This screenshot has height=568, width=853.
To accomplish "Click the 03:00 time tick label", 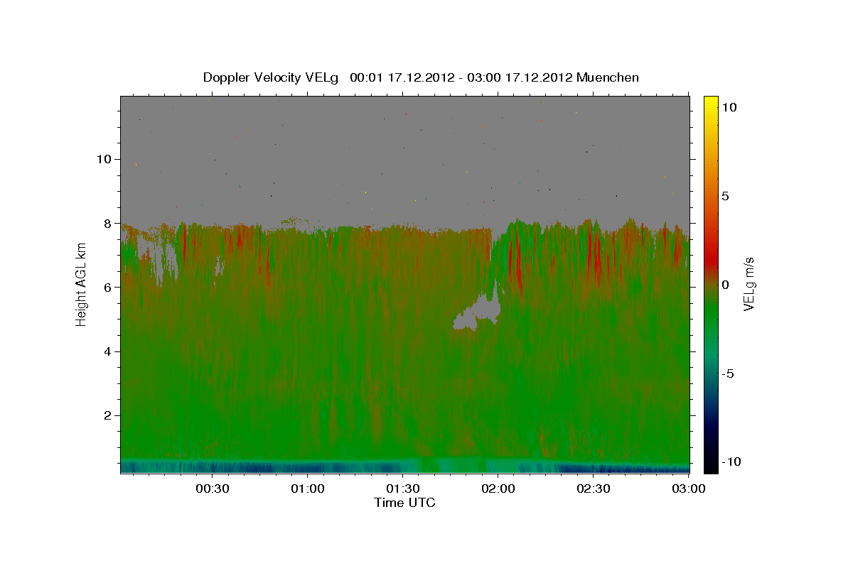I will click(688, 489).
